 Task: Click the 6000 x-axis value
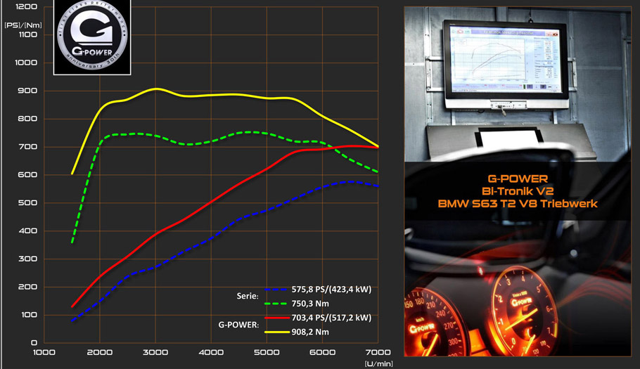[322, 352]
